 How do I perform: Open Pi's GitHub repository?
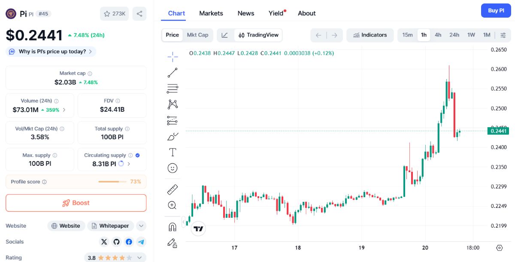point(117,242)
